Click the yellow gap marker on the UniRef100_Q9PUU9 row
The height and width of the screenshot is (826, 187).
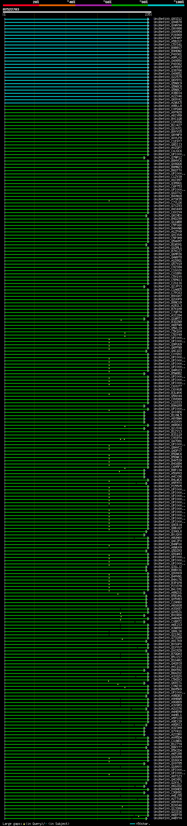[109, 345]
